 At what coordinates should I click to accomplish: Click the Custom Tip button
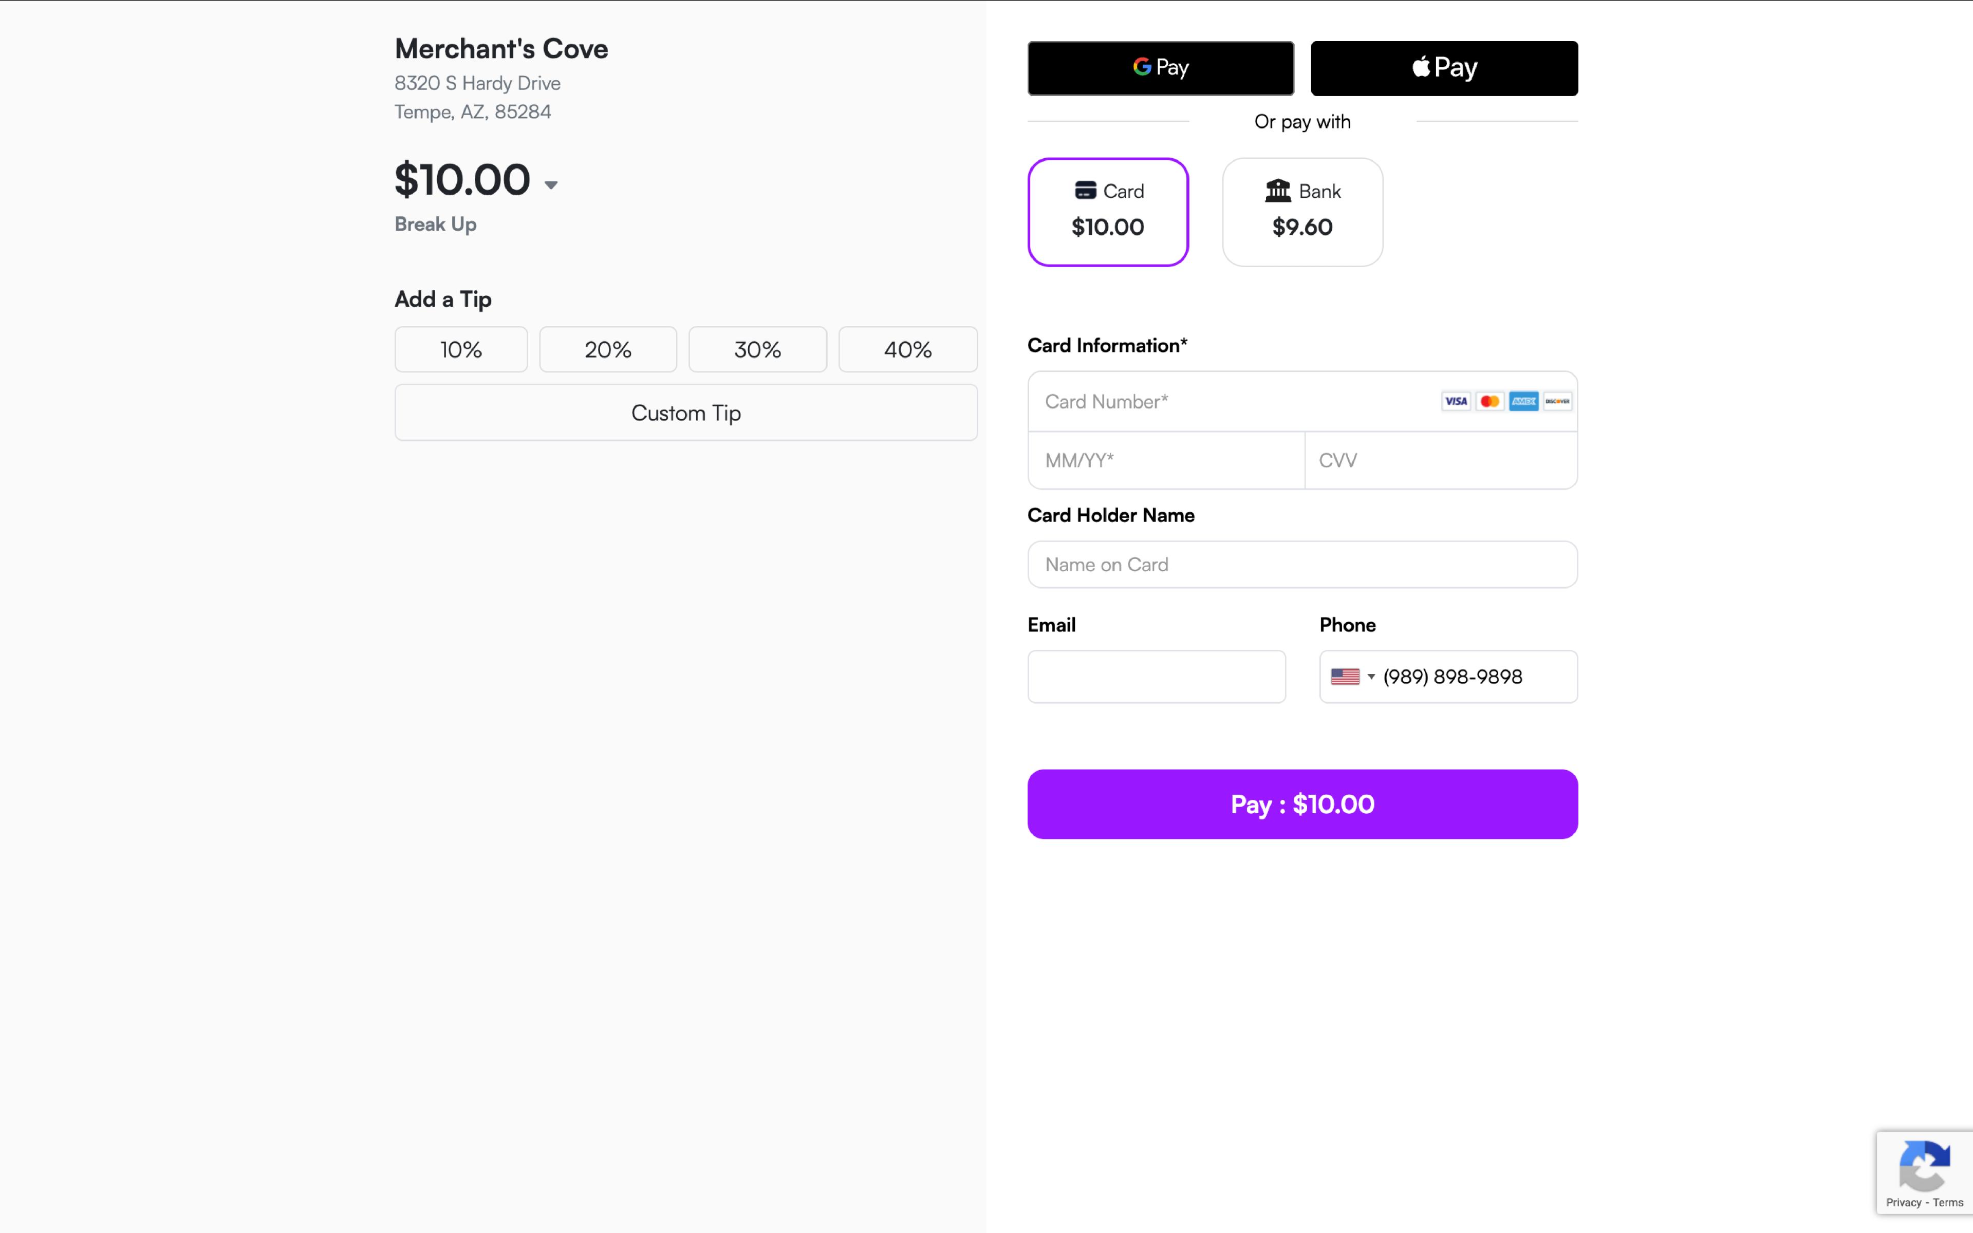point(685,412)
